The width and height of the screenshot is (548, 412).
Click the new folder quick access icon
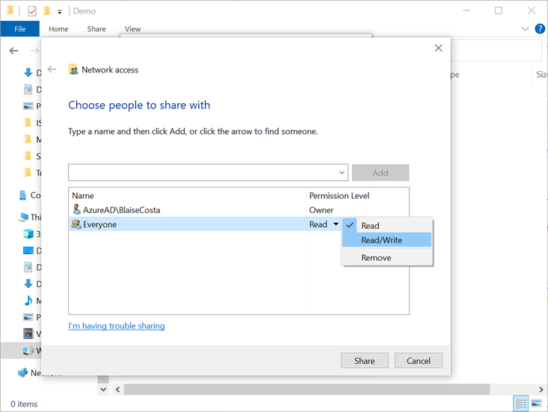pyautogui.click(x=47, y=11)
